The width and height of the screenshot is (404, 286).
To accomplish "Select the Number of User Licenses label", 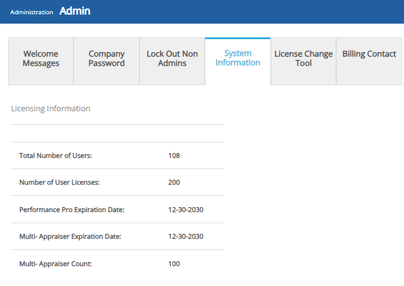I will [x=59, y=183].
